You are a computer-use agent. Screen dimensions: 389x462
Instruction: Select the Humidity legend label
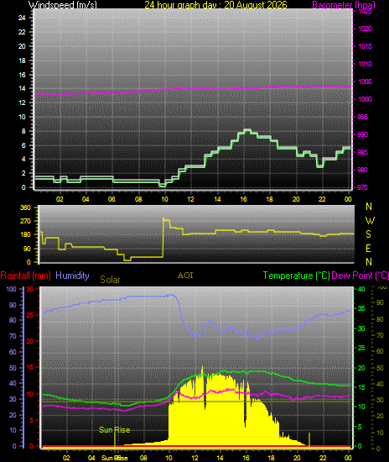[72, 276]
